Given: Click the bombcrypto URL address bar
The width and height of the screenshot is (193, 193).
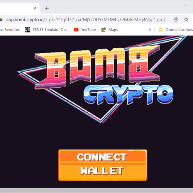Looking at the screenshot, I should point(87,20).
